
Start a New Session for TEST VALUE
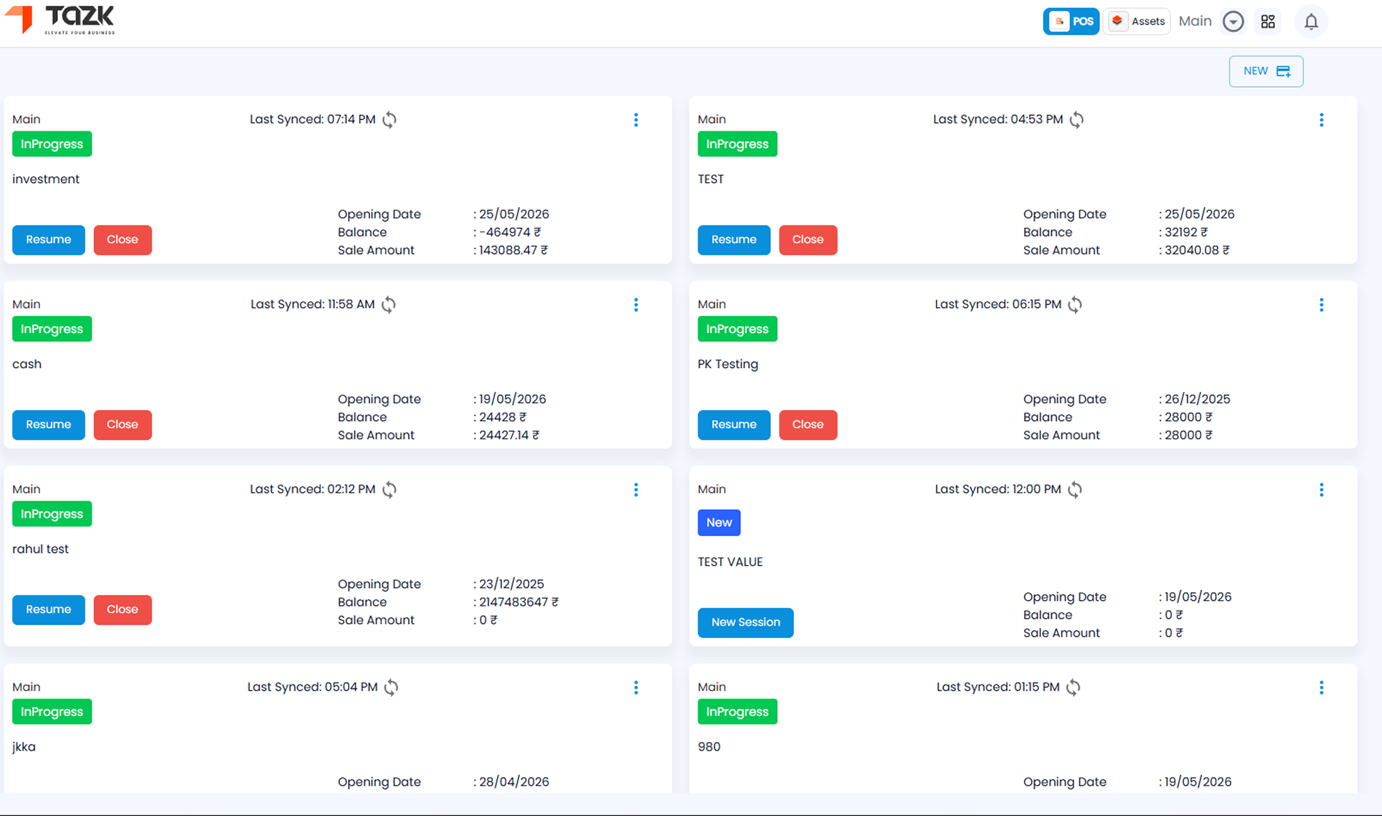pos(746,622)
